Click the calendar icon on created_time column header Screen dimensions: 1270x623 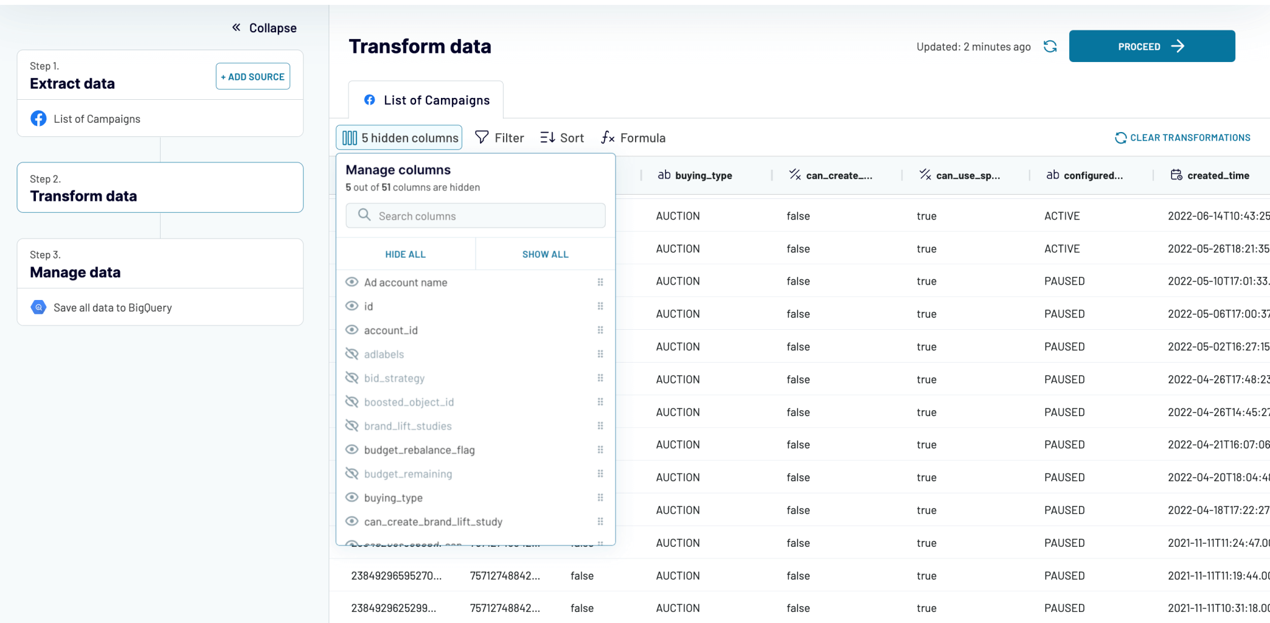1176,175
